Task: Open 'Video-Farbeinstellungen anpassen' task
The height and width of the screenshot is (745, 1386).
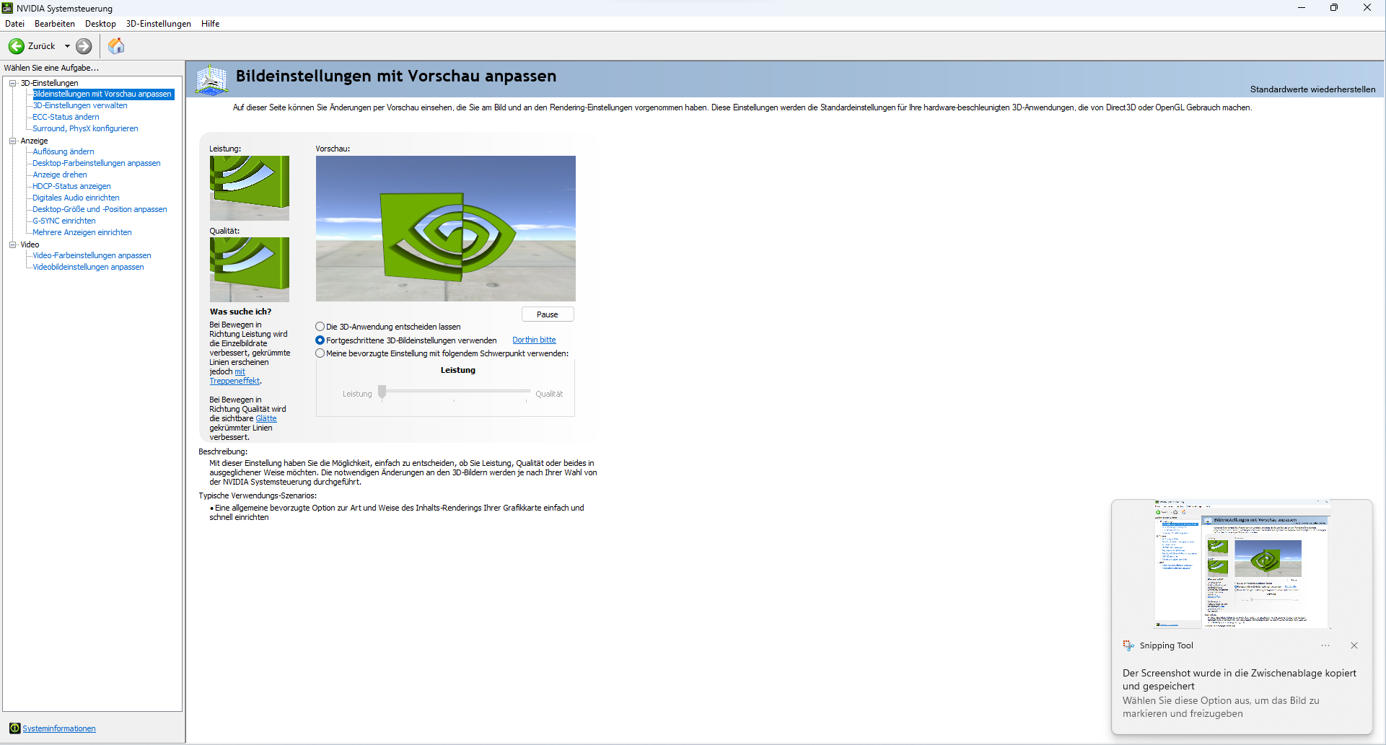Action: coord(92,255)
